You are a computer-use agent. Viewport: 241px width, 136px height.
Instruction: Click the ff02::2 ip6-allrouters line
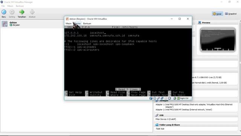(x=82, y=50)
